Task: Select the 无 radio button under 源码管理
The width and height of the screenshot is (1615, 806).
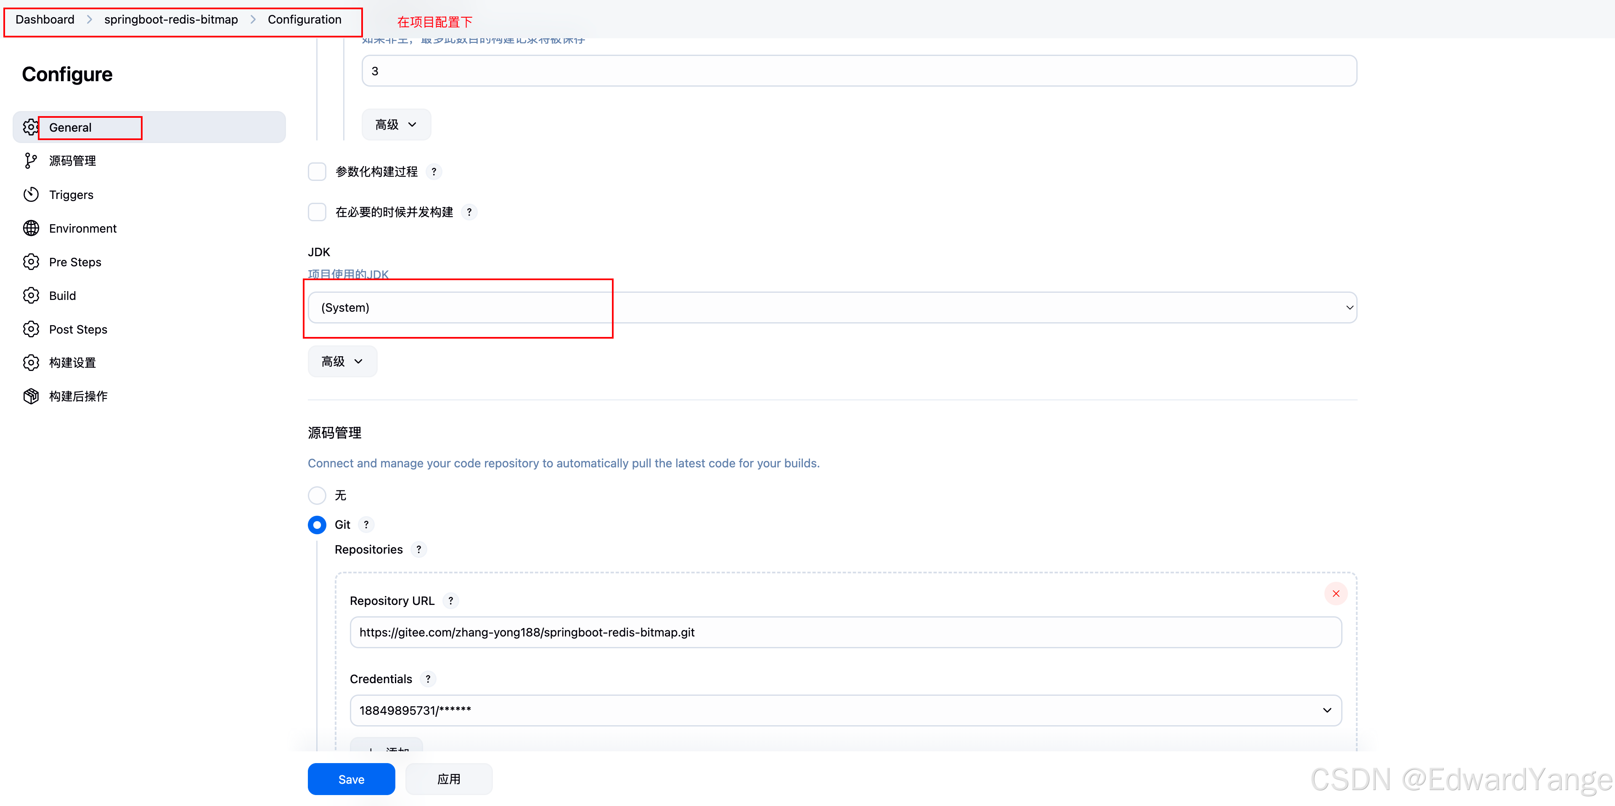Action: point(317,495)
